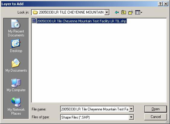Image resolution: width=170 pixels, height=124 pixels.
Task: Open the View Menu icon
Action: pos(139,12)
